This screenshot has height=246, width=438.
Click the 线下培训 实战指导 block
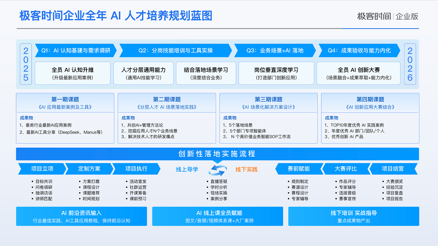353,216
